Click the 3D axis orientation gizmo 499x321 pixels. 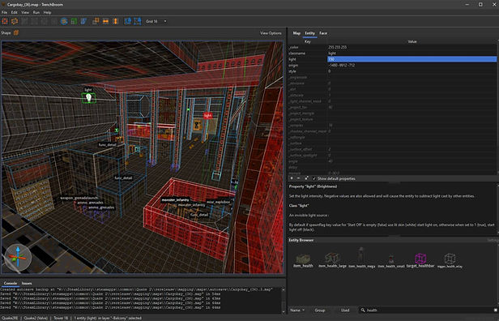[x=18, y=257]
